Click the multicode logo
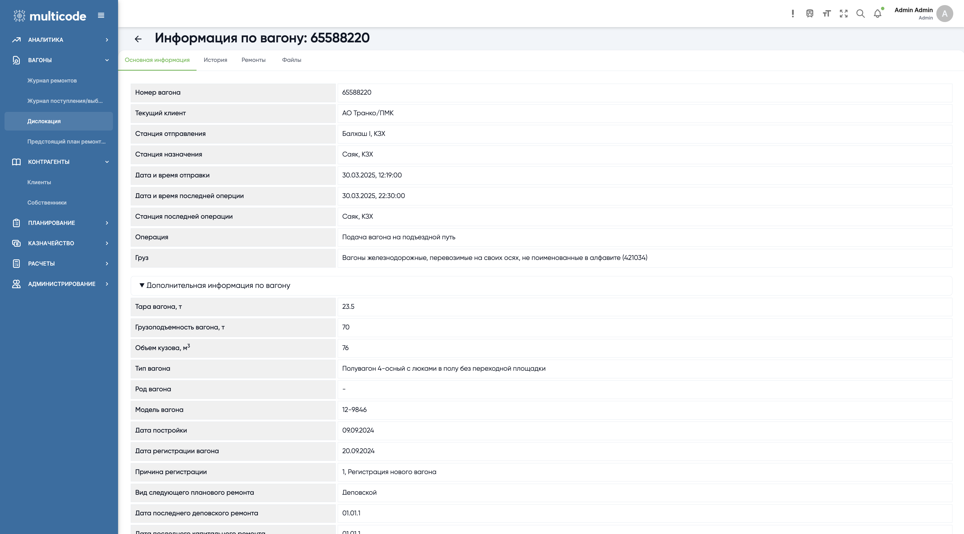The image size is (964, 534). (50, 16)
